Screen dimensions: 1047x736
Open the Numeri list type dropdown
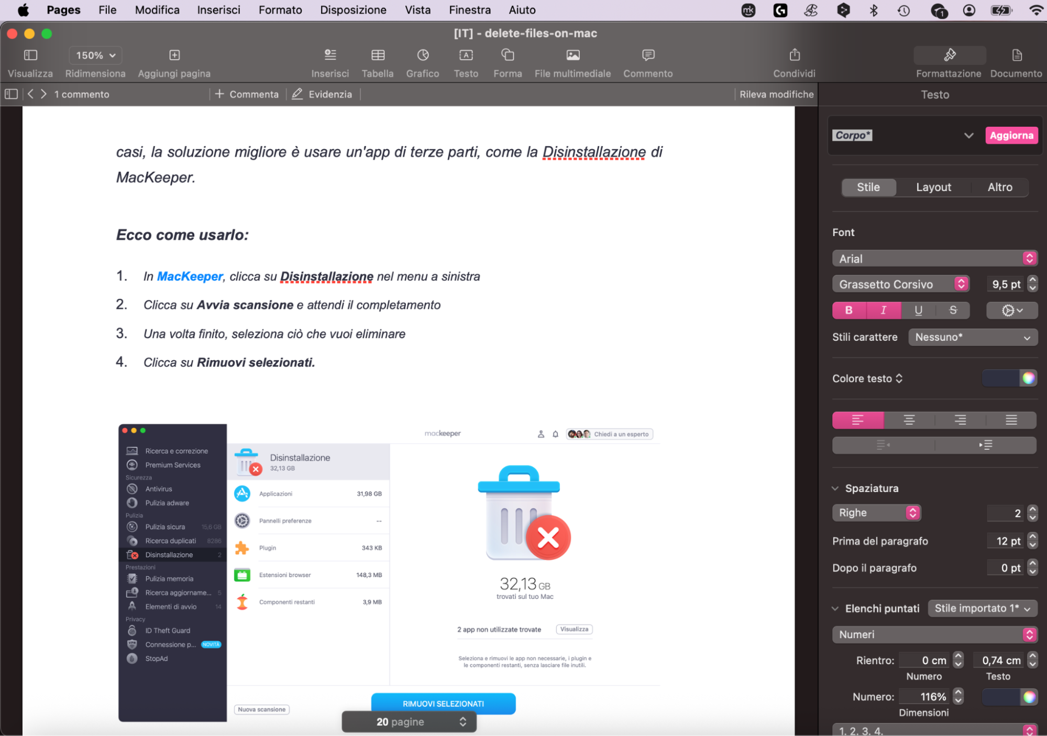(934, 634)
